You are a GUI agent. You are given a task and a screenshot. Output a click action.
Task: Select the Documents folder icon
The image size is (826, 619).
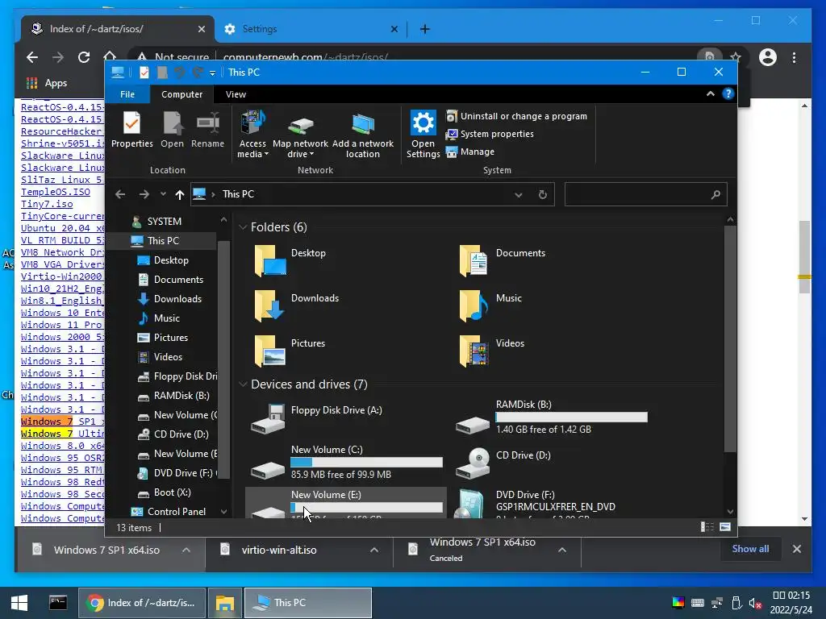(x=473, y=260)
